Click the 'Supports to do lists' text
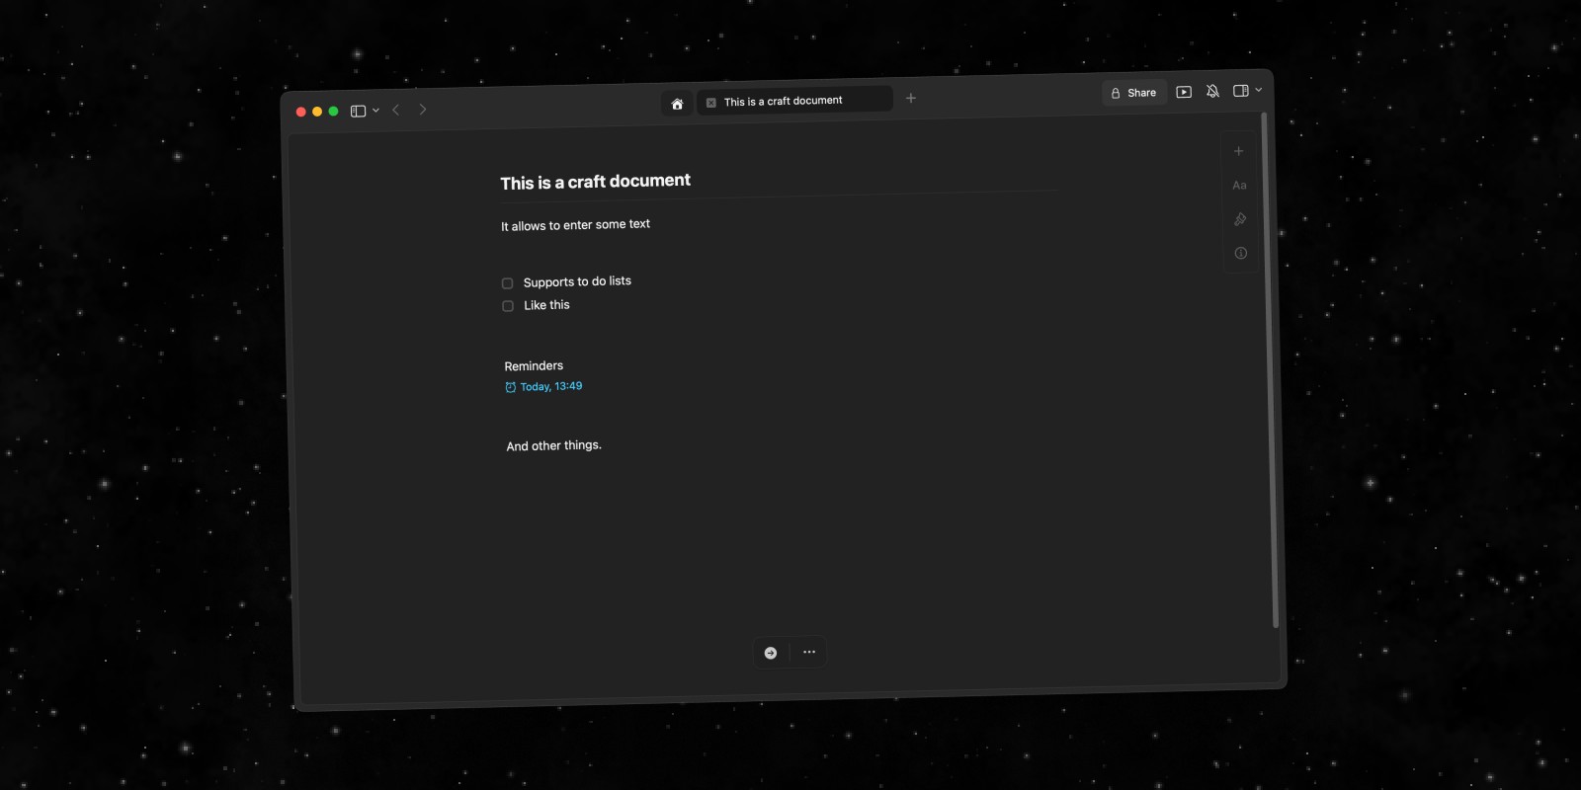The image size is (1581, 790). (x=577, y=281)
